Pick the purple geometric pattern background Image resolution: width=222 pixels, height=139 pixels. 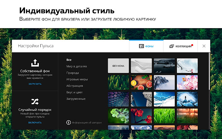pos(118,99)
